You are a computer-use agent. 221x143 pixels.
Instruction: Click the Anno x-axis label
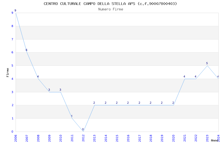(x=215, y=140)
